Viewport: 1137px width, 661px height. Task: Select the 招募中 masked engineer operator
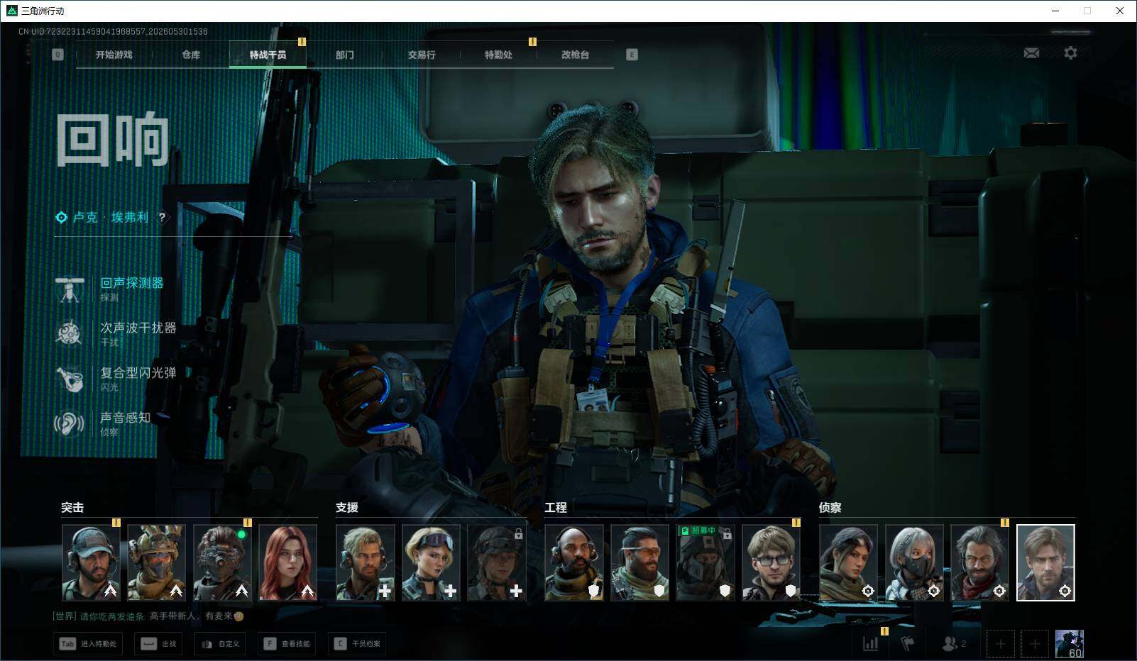705,562
